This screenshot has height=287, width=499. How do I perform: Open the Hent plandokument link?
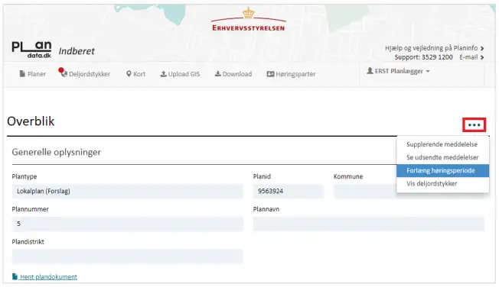click(48, 277)
